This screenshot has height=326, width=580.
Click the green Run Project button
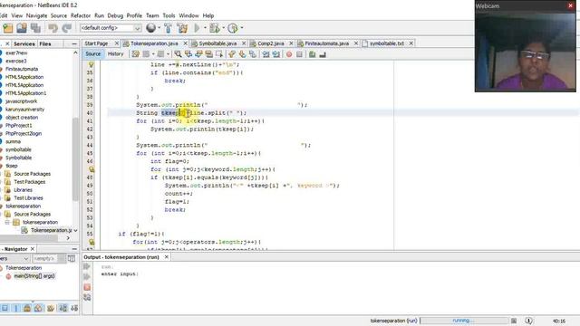[198, 28]
